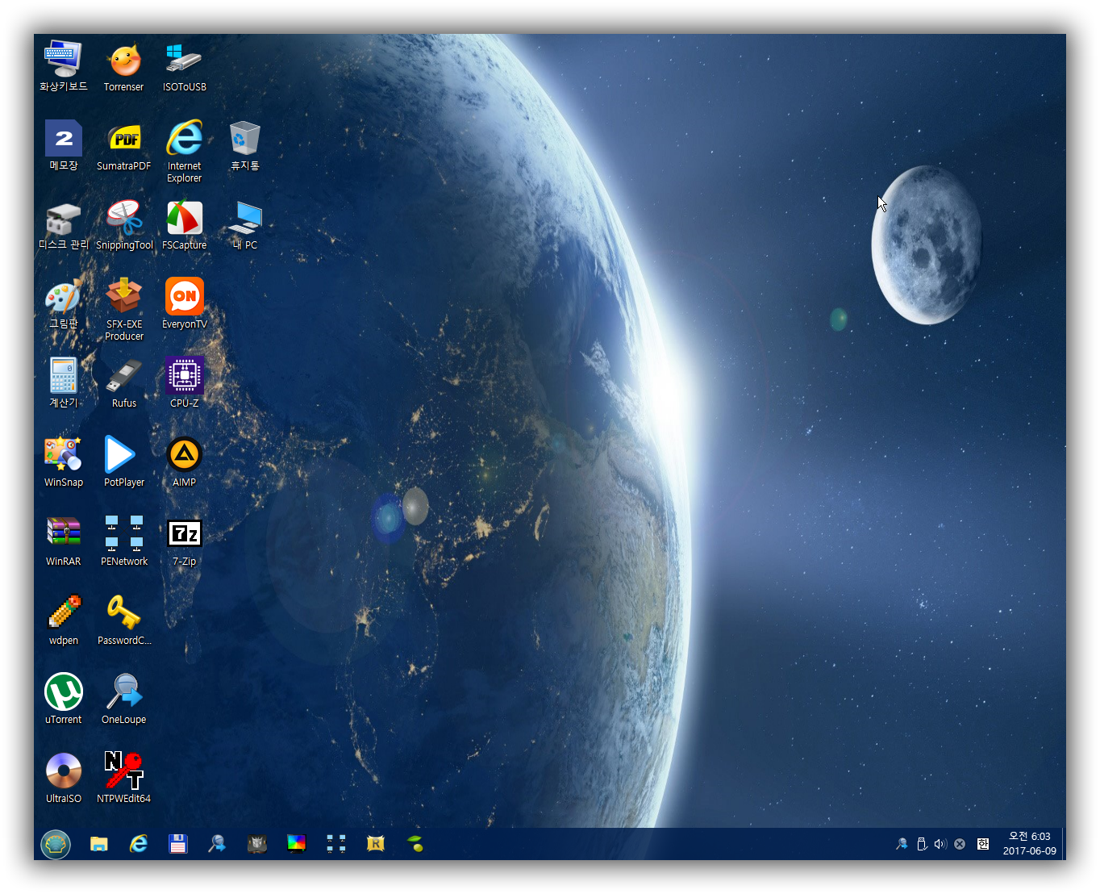Viewport: 1100px width, 894px height.
Task: Launch the Torrenser desktop shortcut
Action: click(124, 65)
